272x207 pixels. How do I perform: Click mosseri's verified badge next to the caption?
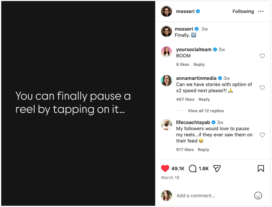click(x=197, y=29)
